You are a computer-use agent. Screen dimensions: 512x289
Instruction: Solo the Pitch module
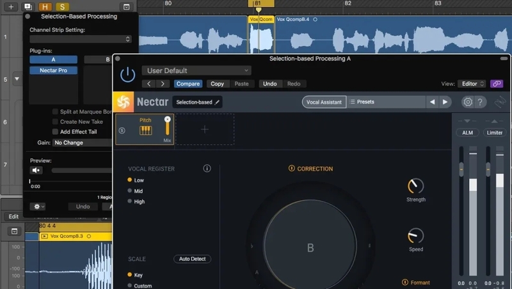[x=122, y=130]
